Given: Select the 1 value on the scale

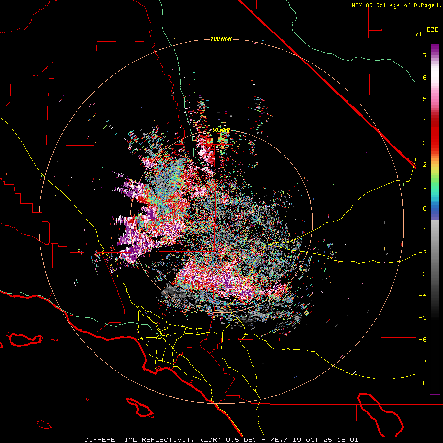Looking at the screenshot, I should tap(425, 187).
